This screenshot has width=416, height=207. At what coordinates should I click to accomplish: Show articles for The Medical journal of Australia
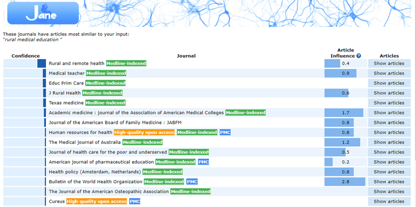[x=389, y=142]
